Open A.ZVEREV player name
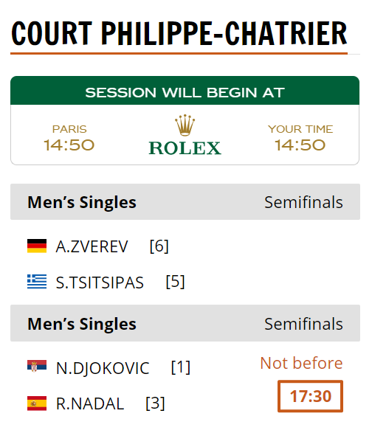Viewport: 372px width, 433px height. (92, 246)
